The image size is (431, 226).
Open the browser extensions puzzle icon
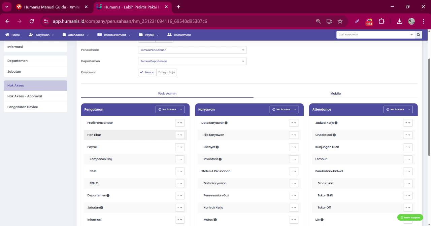(x=382, y=21)
